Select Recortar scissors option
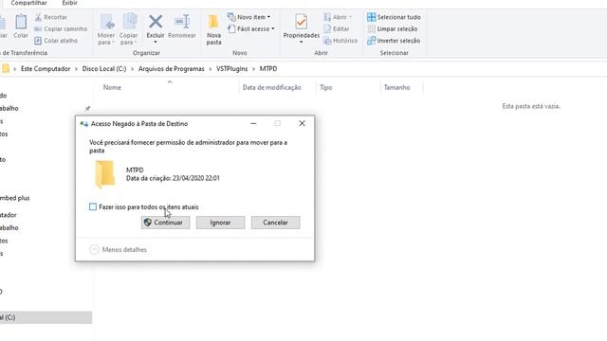The image size is (607, 341). tap(51, 17)
